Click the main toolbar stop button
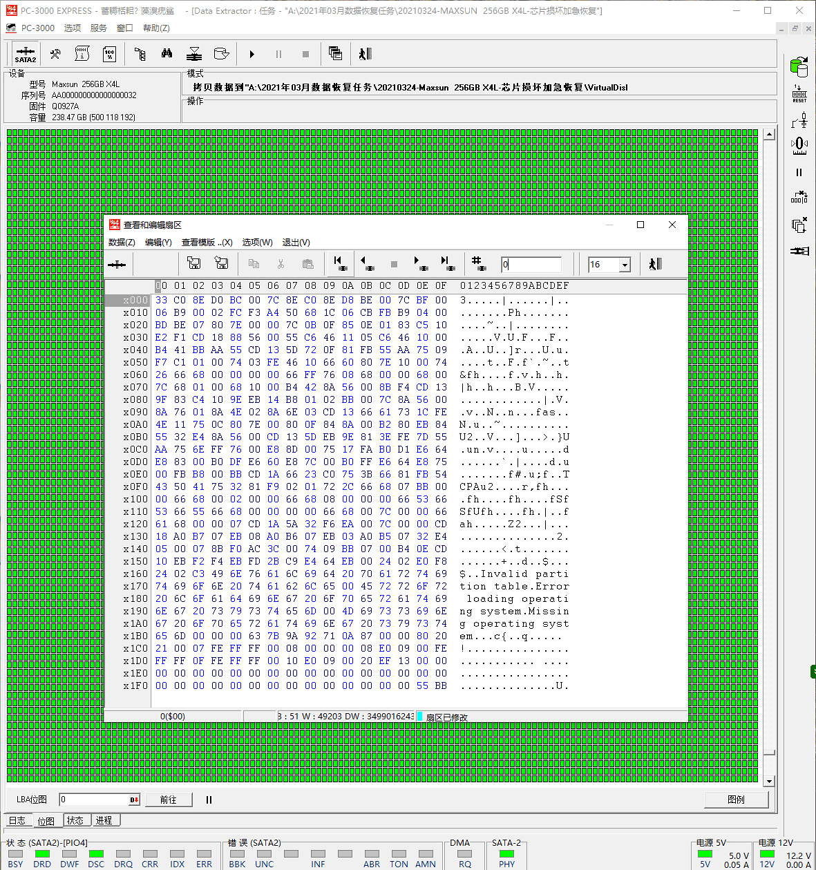The width and height of the screenshot is (816, 870). pos(305,54)
